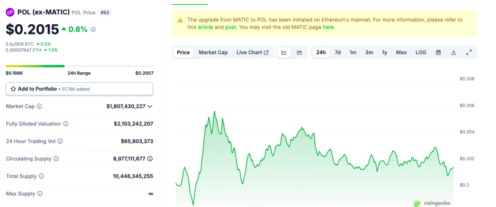496x207 pixels.
Task: Expand chart to fullscreen
Action: (468, 52)
